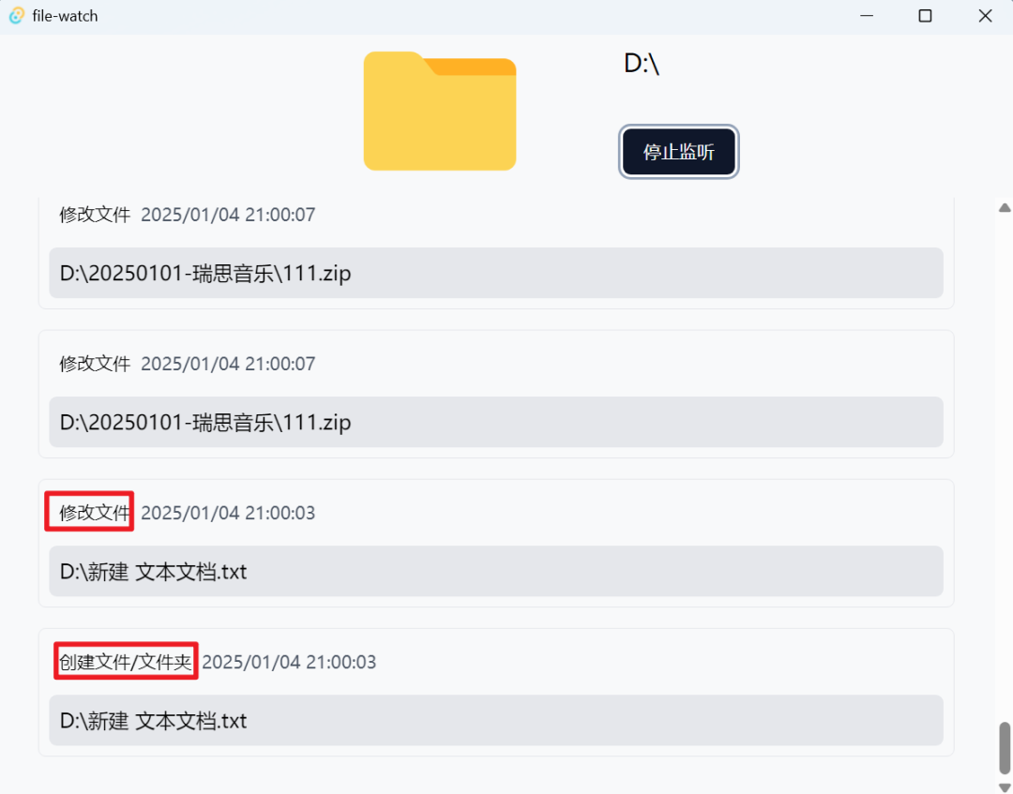Select the D:\ watched path label
Viewport: 1013px width, 794px height.
[x=642, y=63]
